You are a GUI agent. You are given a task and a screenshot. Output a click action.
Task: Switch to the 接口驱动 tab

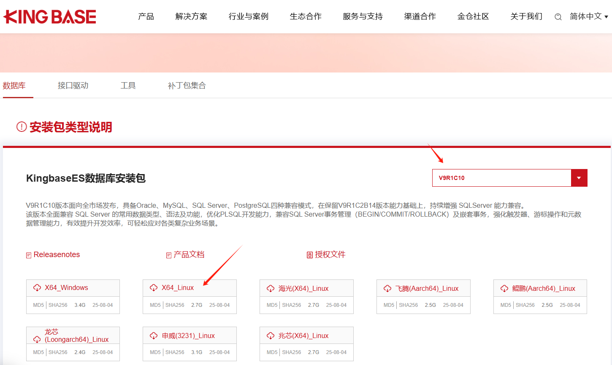coord(73,86)
